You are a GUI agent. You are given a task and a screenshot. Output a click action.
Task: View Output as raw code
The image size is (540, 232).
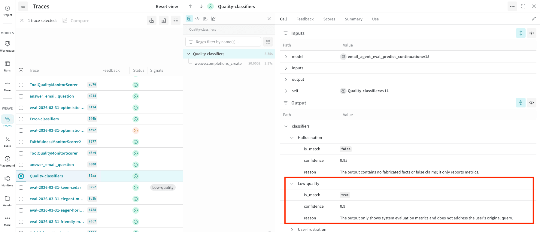tap(532, 103)
